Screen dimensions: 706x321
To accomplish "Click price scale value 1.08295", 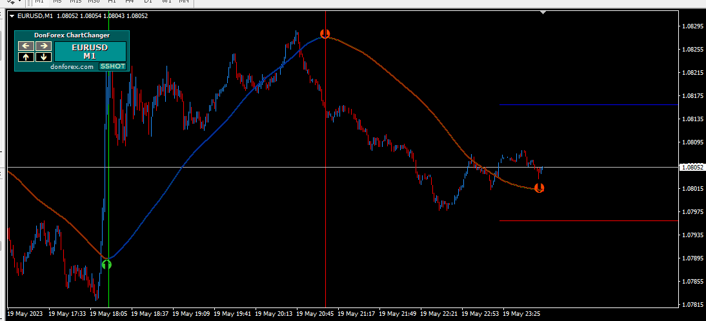I will 693,26.
